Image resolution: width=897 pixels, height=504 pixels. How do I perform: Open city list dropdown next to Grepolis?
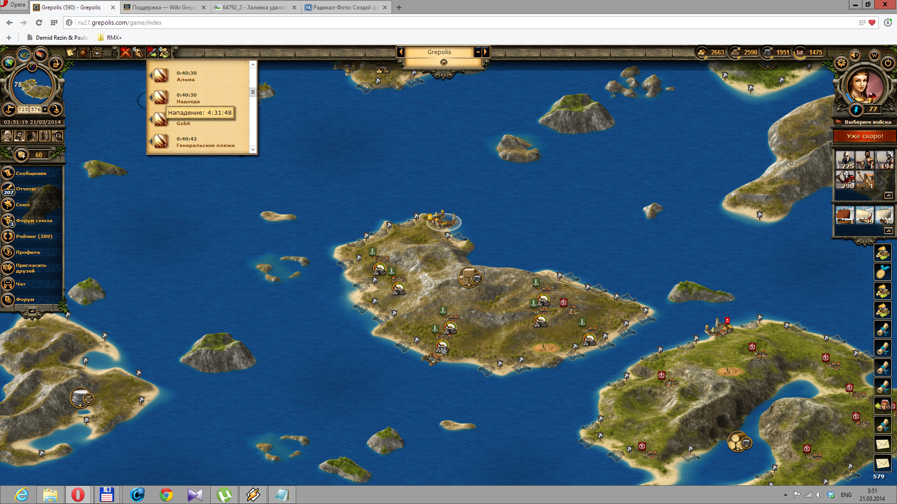click(x=478, y=52)
